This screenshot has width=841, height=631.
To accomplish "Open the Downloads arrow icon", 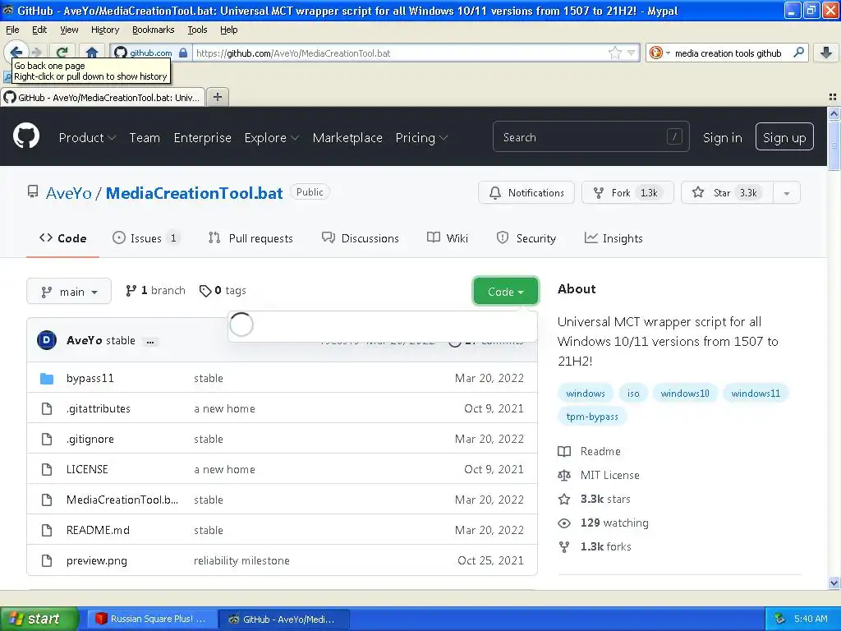I will [x=826, y=53].
